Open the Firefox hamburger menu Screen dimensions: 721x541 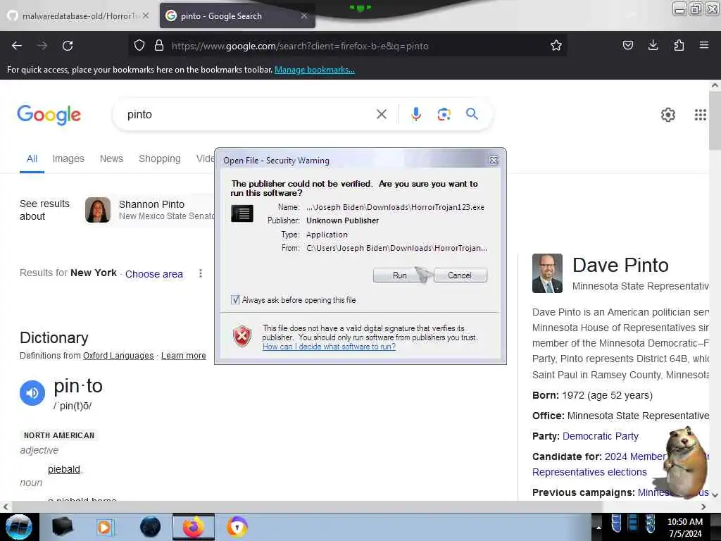(703, 46)
